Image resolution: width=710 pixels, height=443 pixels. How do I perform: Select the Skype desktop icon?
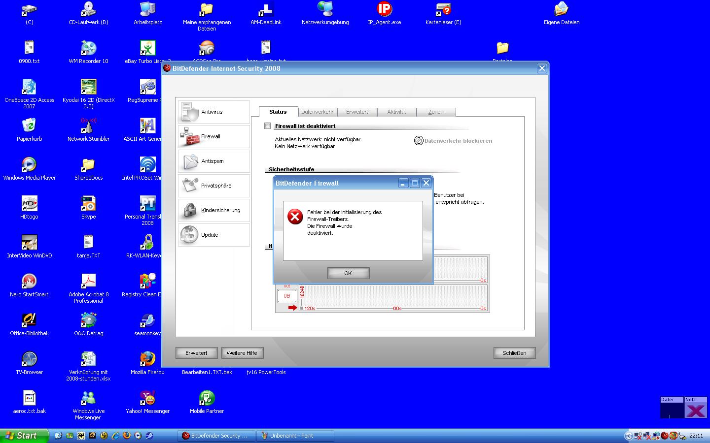[x=88, y=208]
